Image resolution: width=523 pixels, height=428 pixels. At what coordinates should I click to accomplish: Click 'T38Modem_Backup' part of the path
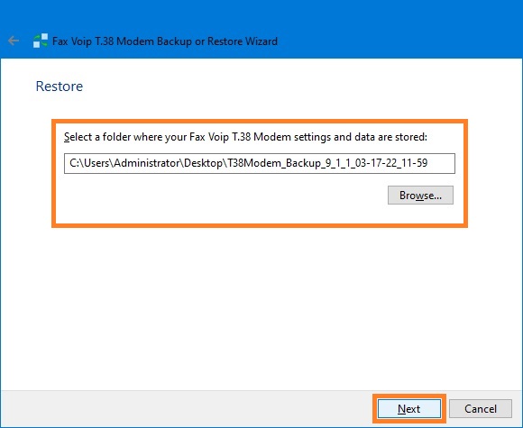(x=273, y=163)
